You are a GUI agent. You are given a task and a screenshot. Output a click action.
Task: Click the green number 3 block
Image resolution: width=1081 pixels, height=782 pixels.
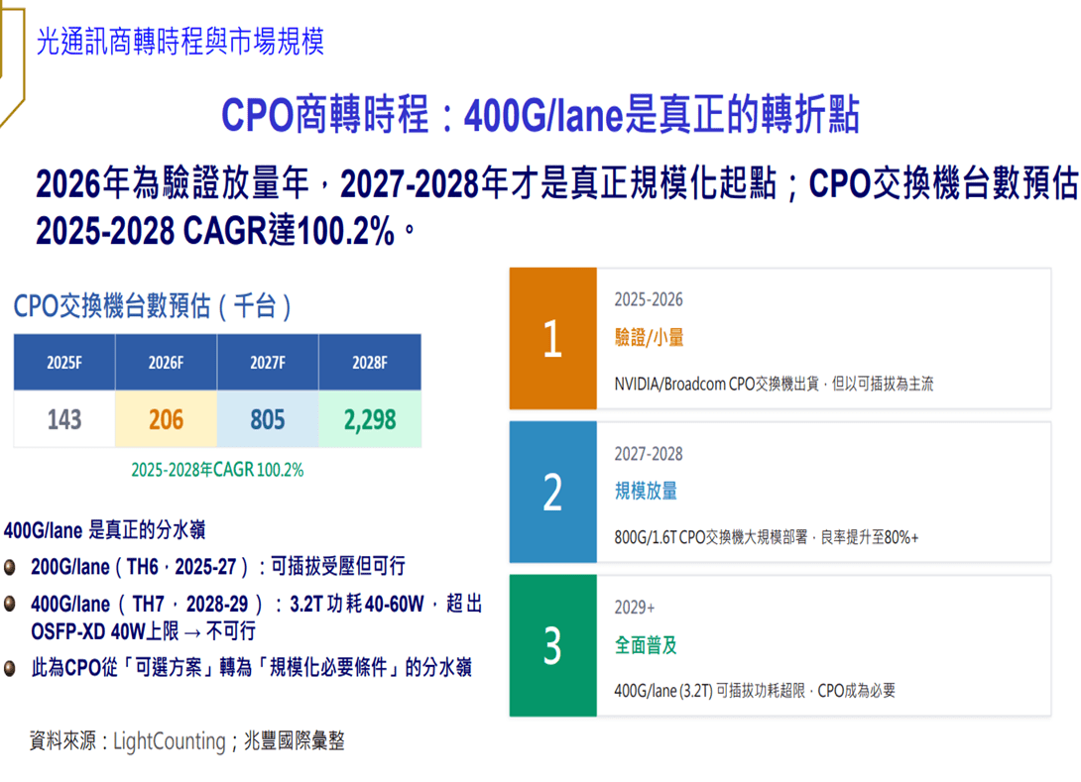click(x=553, y=645)
